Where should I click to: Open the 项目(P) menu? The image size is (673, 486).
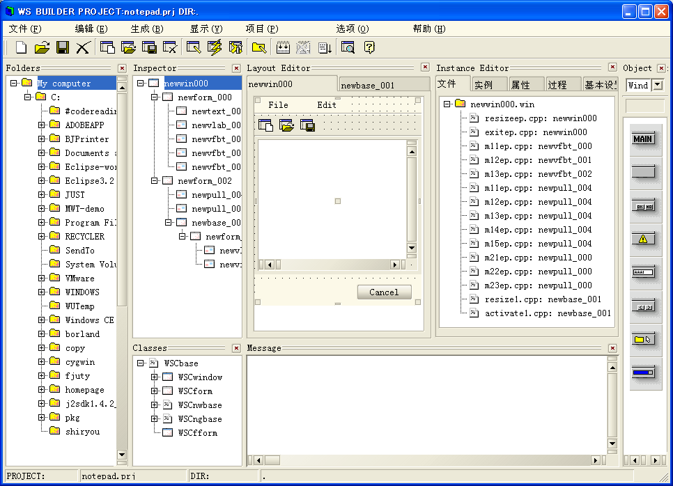(x=262, y=29)
